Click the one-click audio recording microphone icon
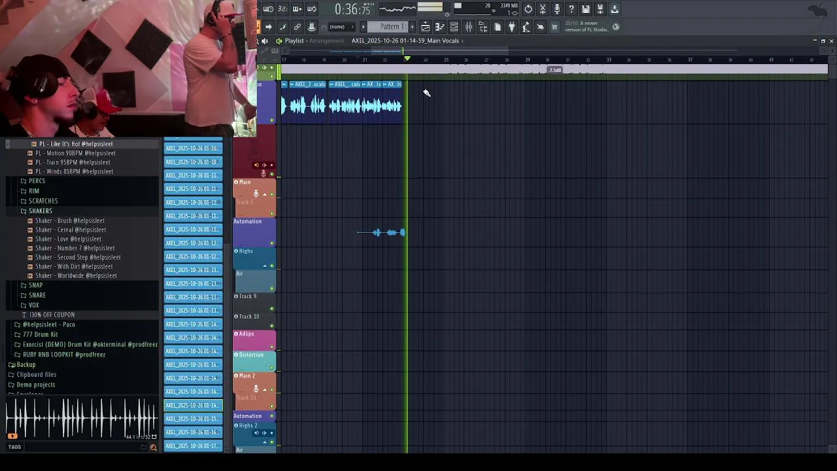Image resolution: width=837 pixels, height=471 pixels. [x=557, y=9]
